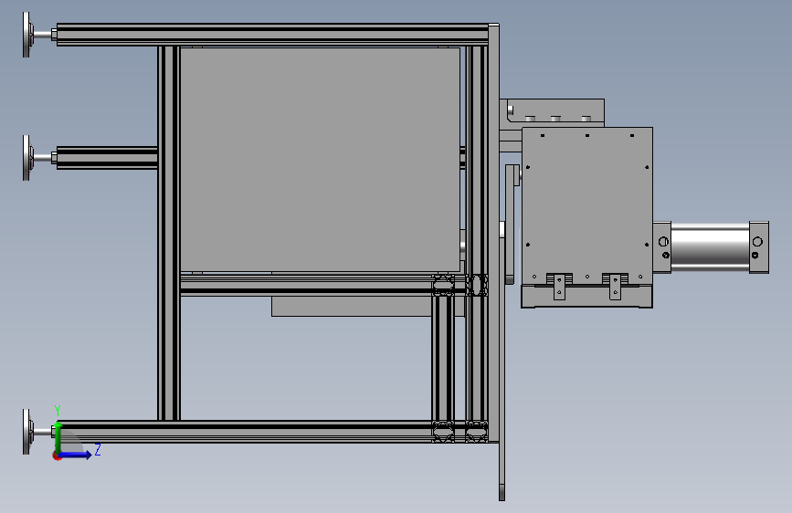The width and height of the screenshot is (792, 513).
Task: Pick the top leveling foot pad
Action: 26,35
